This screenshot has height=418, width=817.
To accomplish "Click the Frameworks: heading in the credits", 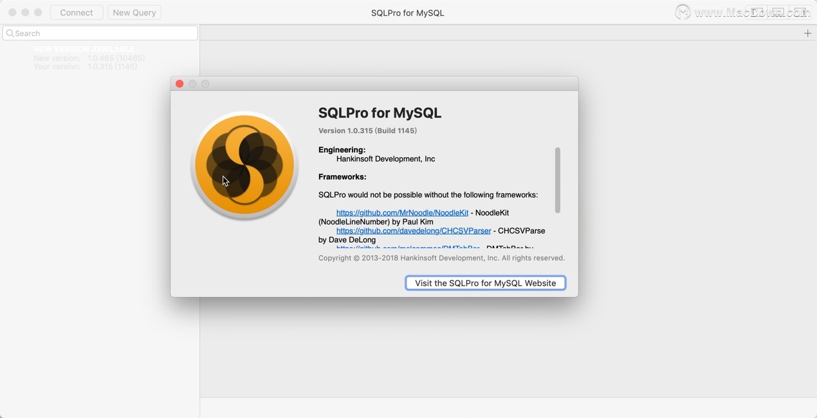I will coord(342,177).
